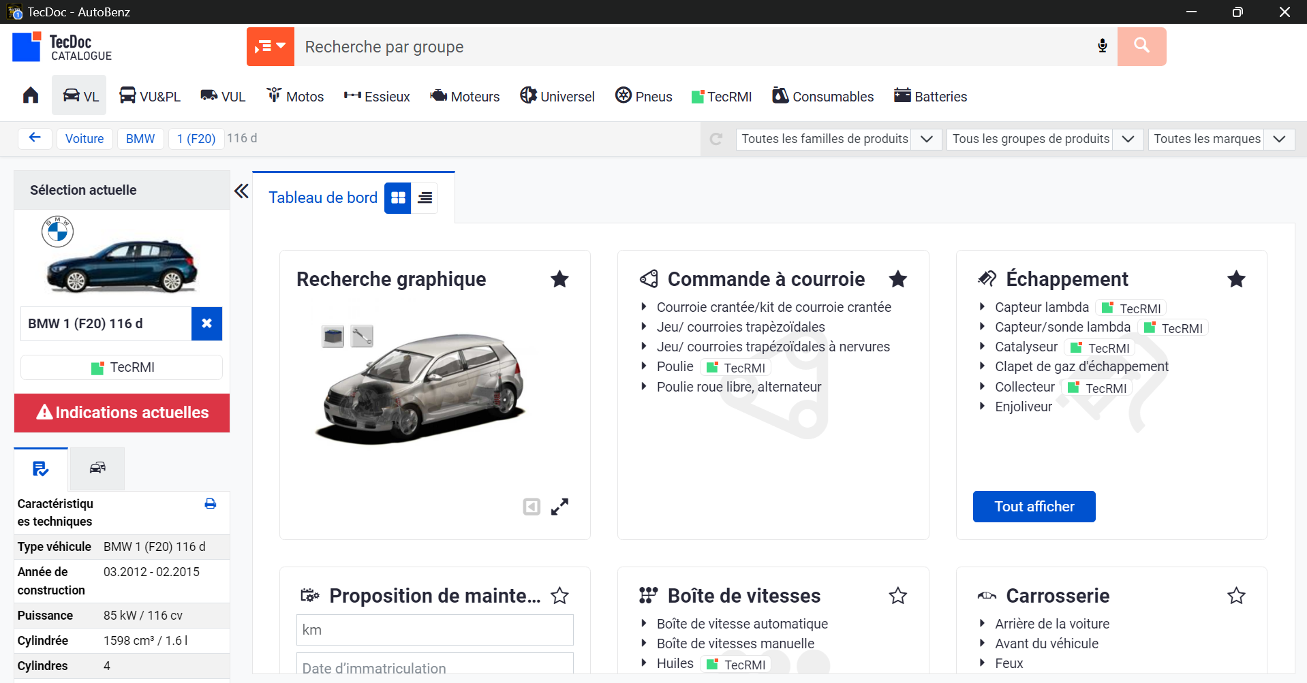Open the Moteurs category
Screen dimensions: 1307x683
465,96
